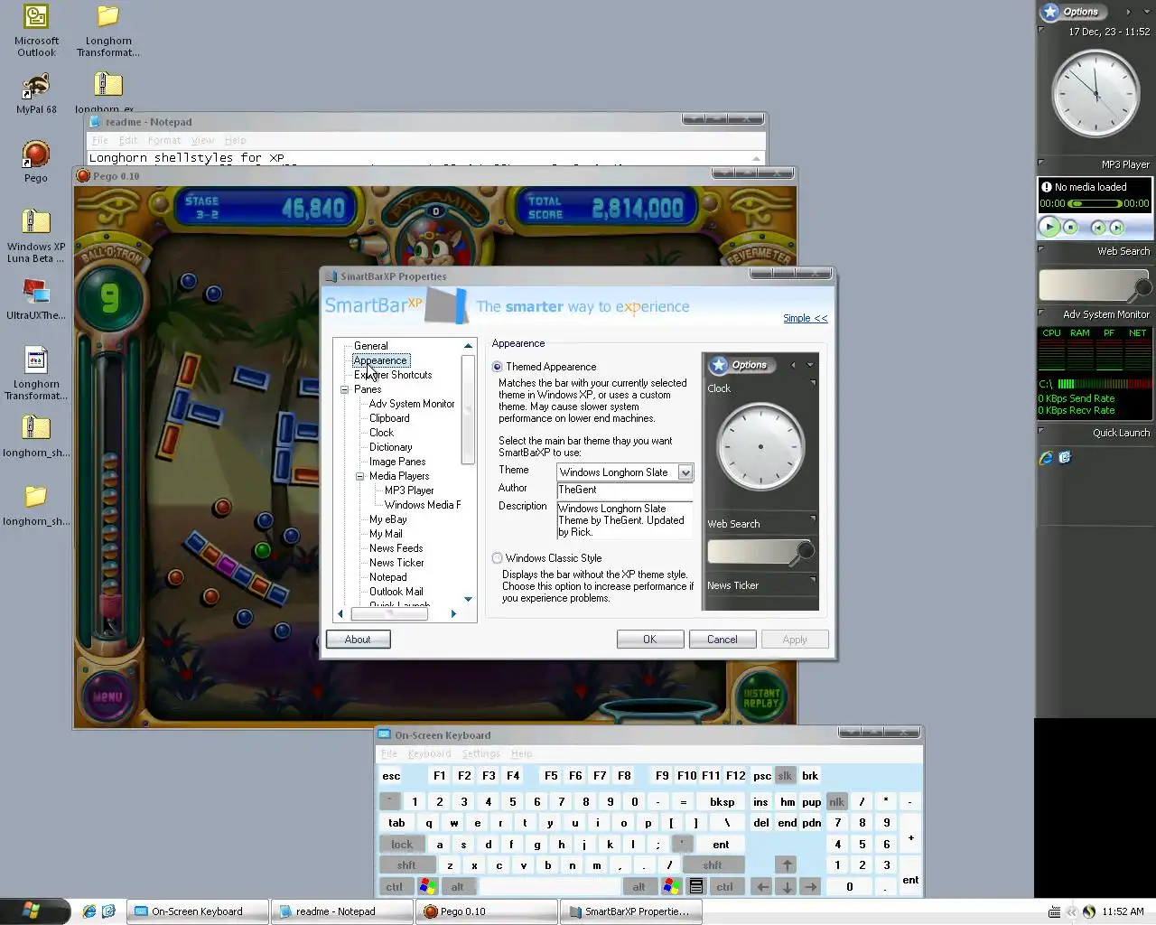This screenshot has height=925, width=1156.
Task: Open Format menu in readme Notepad
Action: pos(164,140)
